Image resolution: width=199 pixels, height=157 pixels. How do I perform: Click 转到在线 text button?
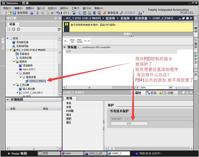pyautogui.click(x=113, y=13)
